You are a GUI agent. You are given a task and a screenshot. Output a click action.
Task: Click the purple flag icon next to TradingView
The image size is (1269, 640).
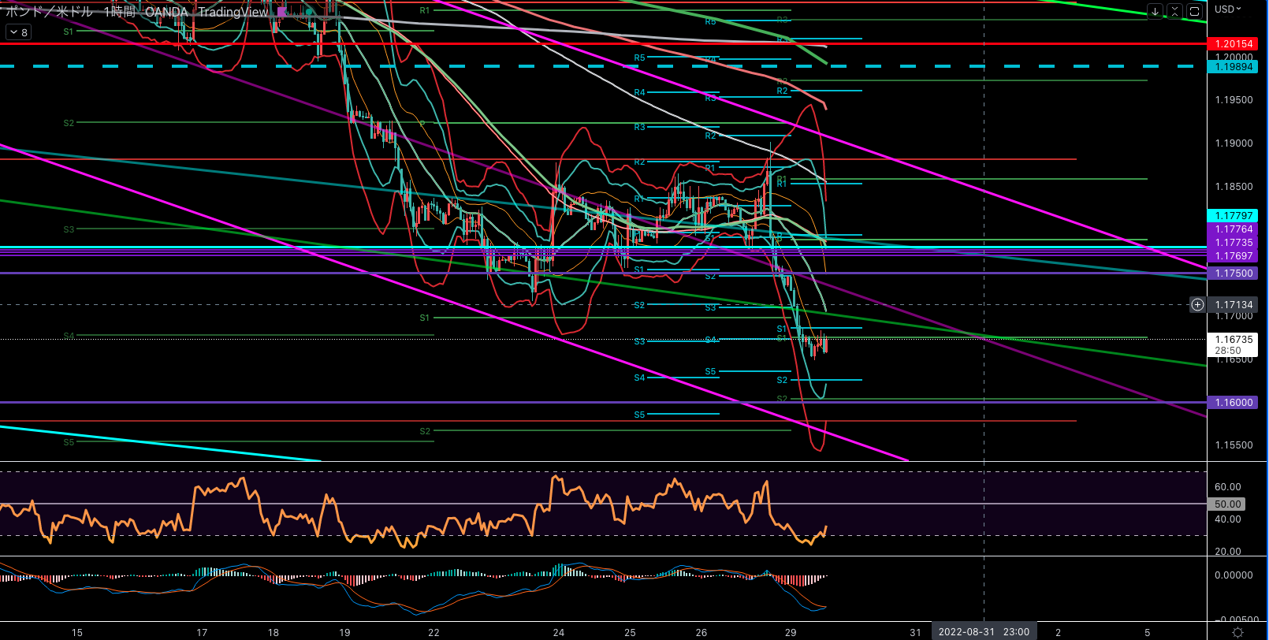point(282,12)
